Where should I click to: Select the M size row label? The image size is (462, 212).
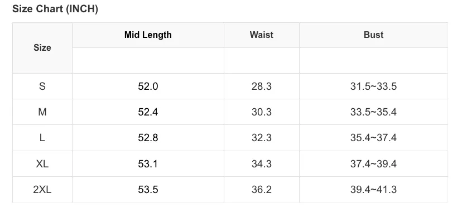click(42, 112)
